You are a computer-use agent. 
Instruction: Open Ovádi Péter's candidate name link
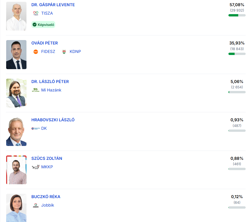pyautogui.click(x=44, y=43)
